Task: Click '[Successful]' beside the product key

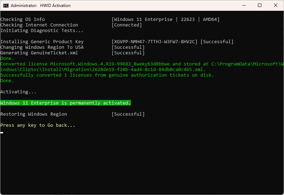Action: coord(217,42)
